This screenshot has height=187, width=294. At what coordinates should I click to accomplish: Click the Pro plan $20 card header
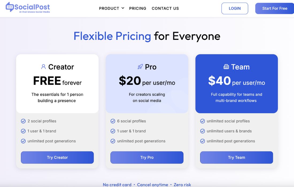click(147, 84)
